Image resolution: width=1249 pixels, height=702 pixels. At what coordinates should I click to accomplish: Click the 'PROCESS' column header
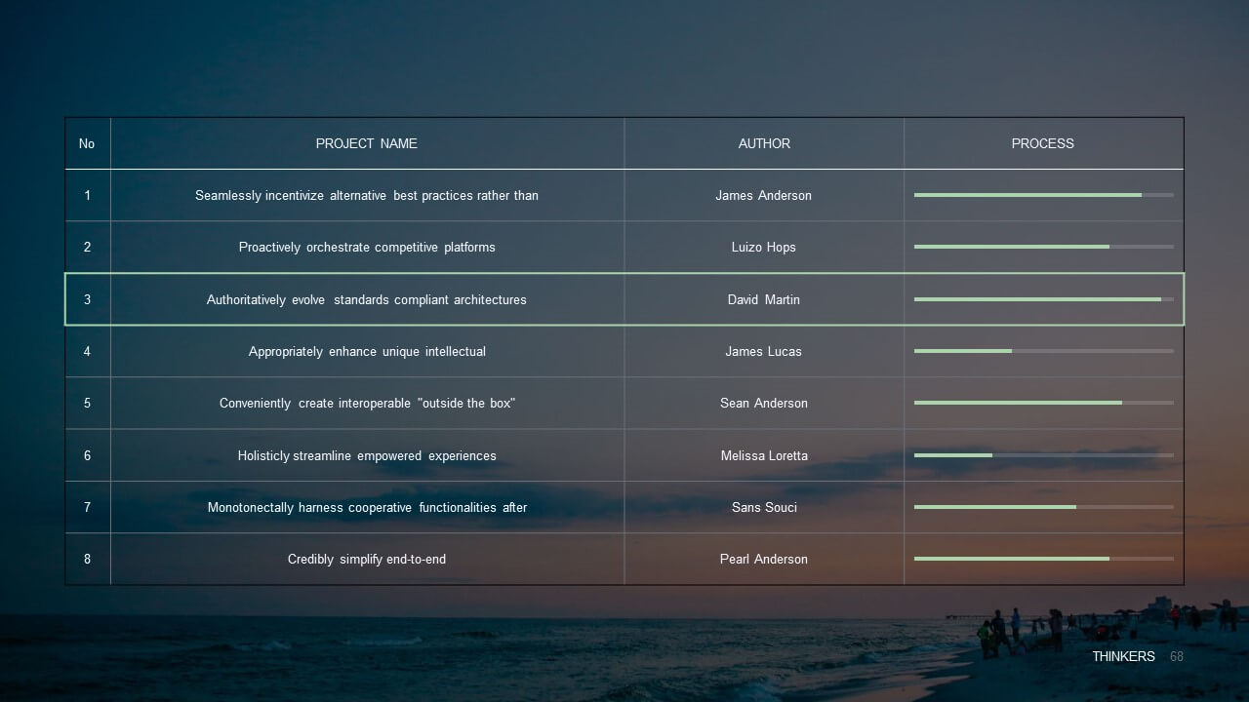pyautogui.click(x=1042, y=143)
